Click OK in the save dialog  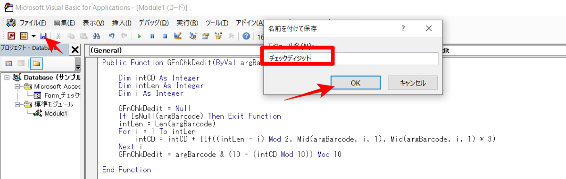[x=355, y=83]
